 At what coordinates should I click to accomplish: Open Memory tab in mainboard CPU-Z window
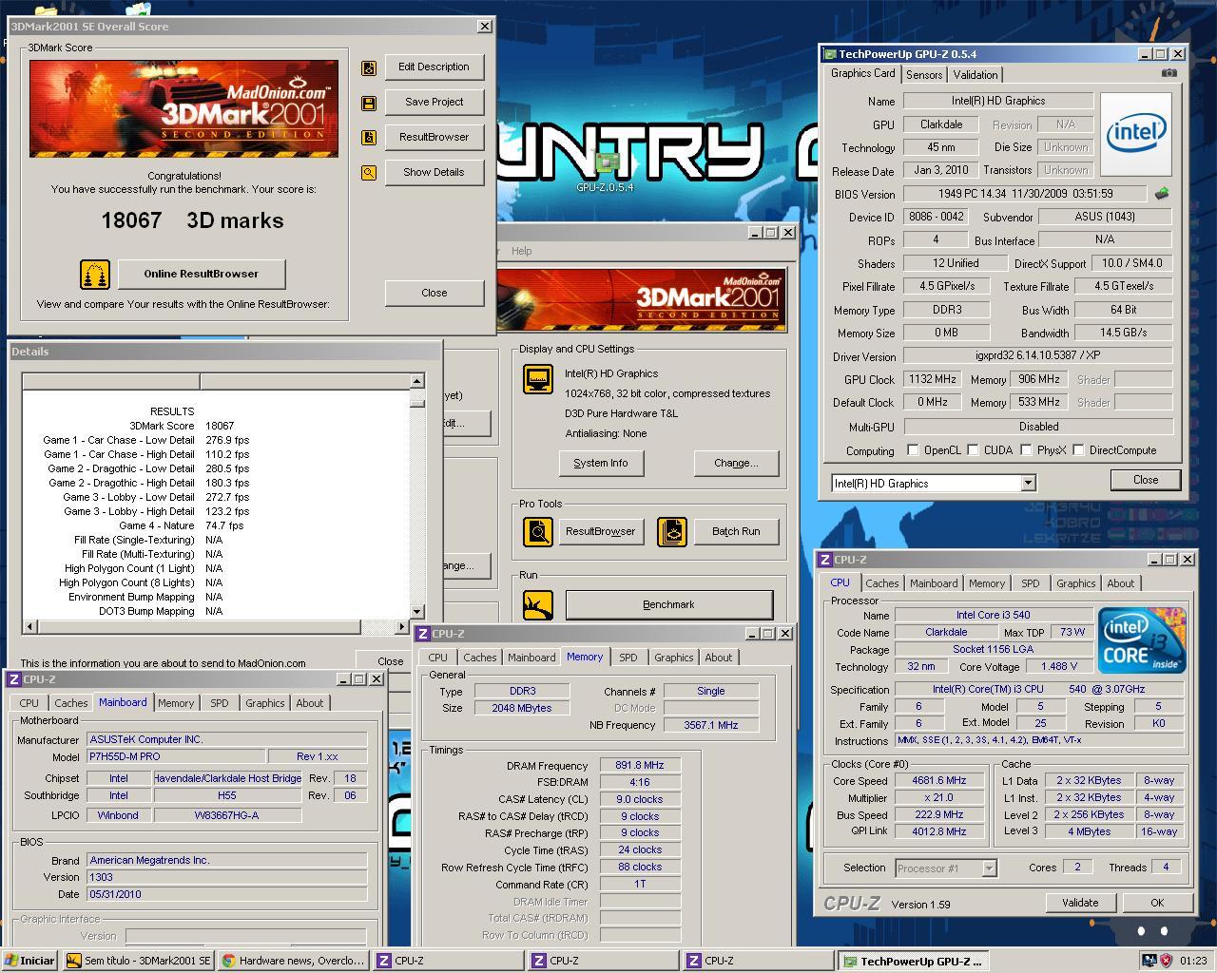[176, 703]
